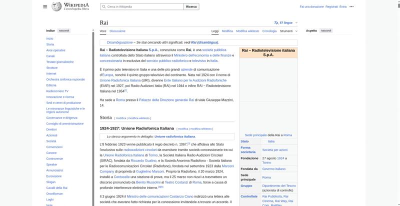This screenshot has width=400, height=206.
Task: Jump to Canali in the index
Action: (50, 56)
